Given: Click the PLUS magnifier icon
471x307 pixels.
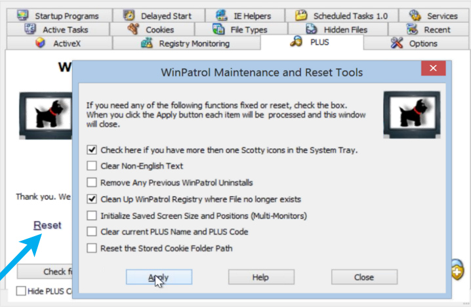Looking at the screenshot, I should (x=297, y=41).
